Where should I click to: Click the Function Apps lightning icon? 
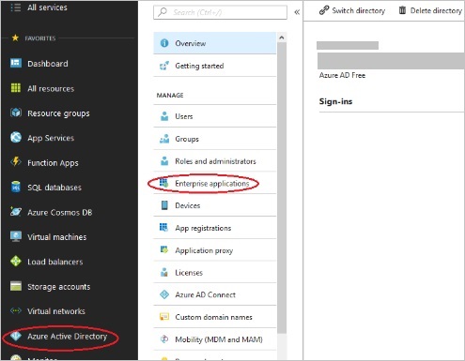[x=16, y=162]
